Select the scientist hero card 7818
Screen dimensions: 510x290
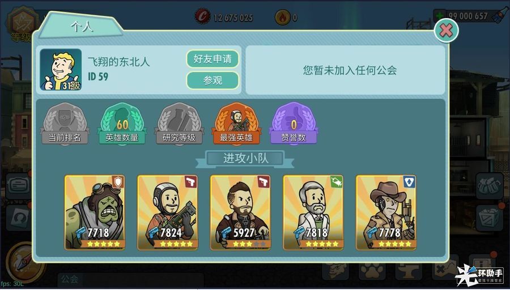(313, 212)
